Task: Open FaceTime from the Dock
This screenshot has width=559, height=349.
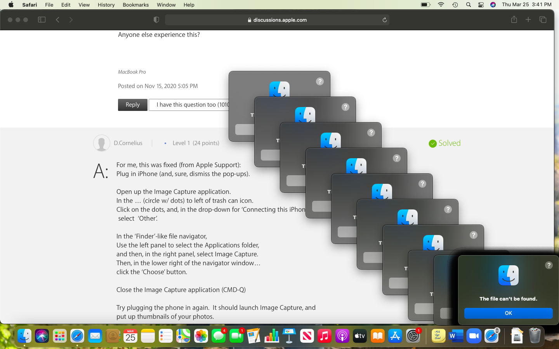Action: coord(236,336)
